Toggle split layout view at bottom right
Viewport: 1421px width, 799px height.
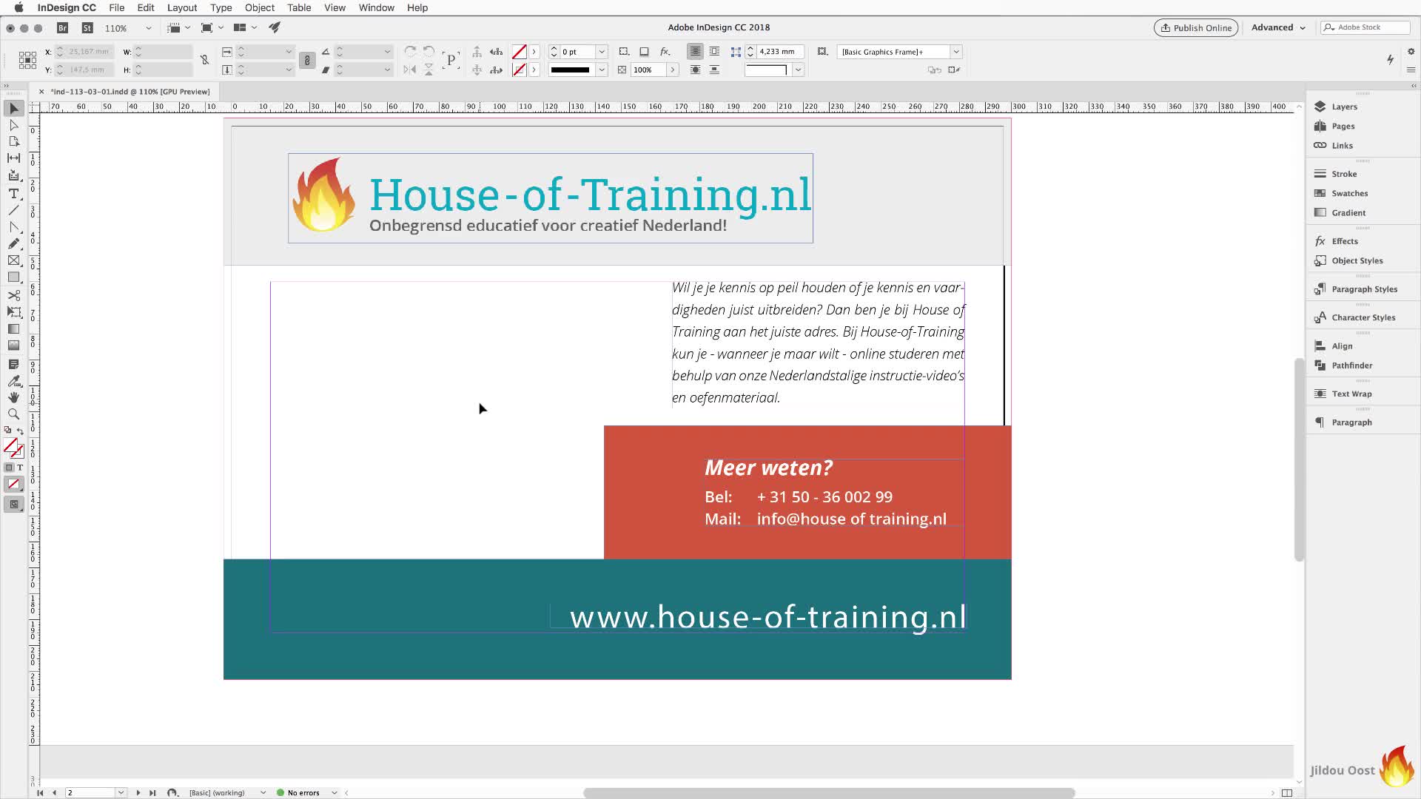coord(1287,792)
